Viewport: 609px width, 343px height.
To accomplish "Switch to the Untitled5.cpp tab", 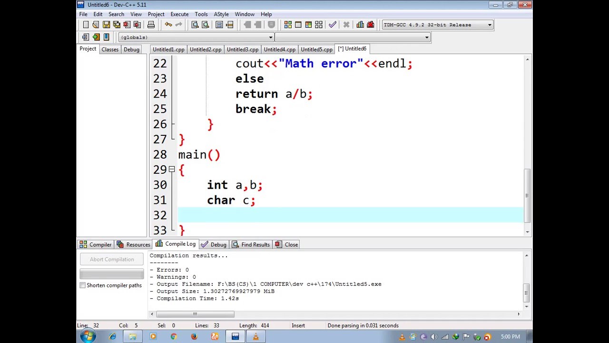I will [x=316, y=50].
